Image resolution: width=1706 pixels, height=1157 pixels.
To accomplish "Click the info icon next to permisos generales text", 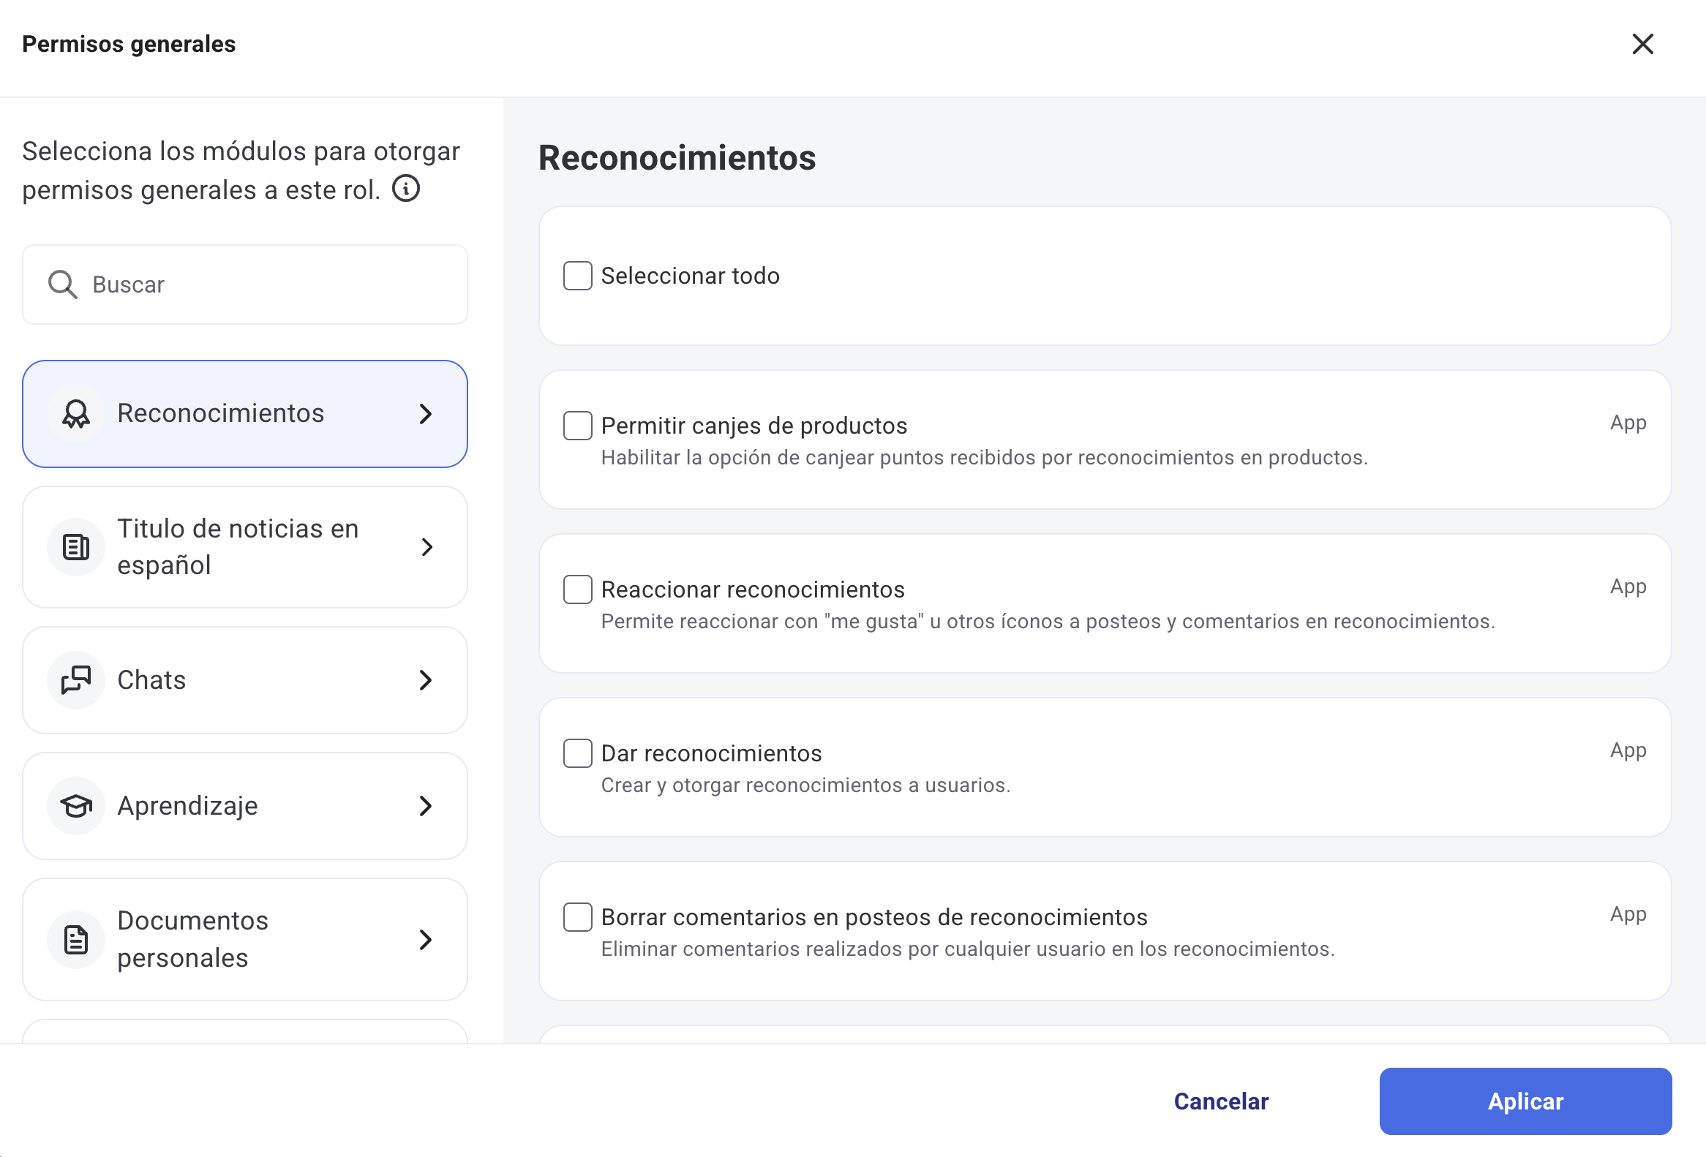I will [406, 189].
